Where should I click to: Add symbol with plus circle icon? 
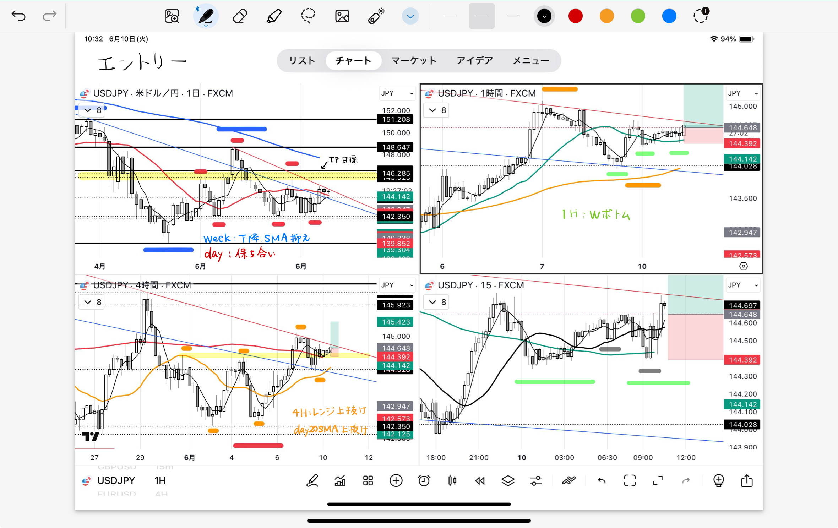coord(396,480)
